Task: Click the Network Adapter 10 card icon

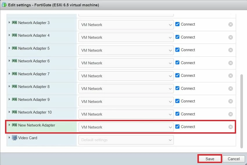Action: 15,112
